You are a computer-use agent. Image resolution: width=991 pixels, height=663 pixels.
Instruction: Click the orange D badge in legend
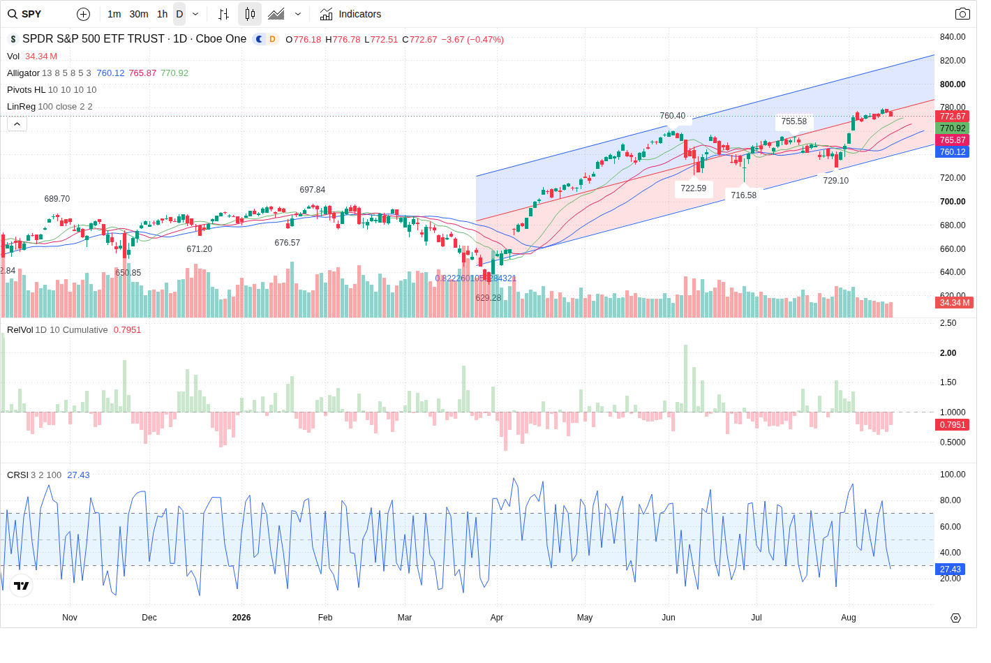272,39
